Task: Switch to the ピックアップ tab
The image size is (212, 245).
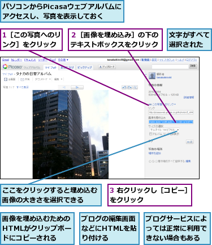Action: pos(85,67)
